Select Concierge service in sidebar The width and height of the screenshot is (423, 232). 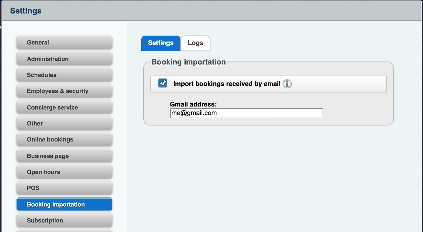coord(64,107)
